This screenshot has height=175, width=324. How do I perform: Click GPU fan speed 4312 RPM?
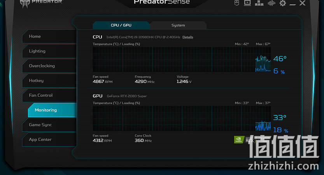click(102, 140)
